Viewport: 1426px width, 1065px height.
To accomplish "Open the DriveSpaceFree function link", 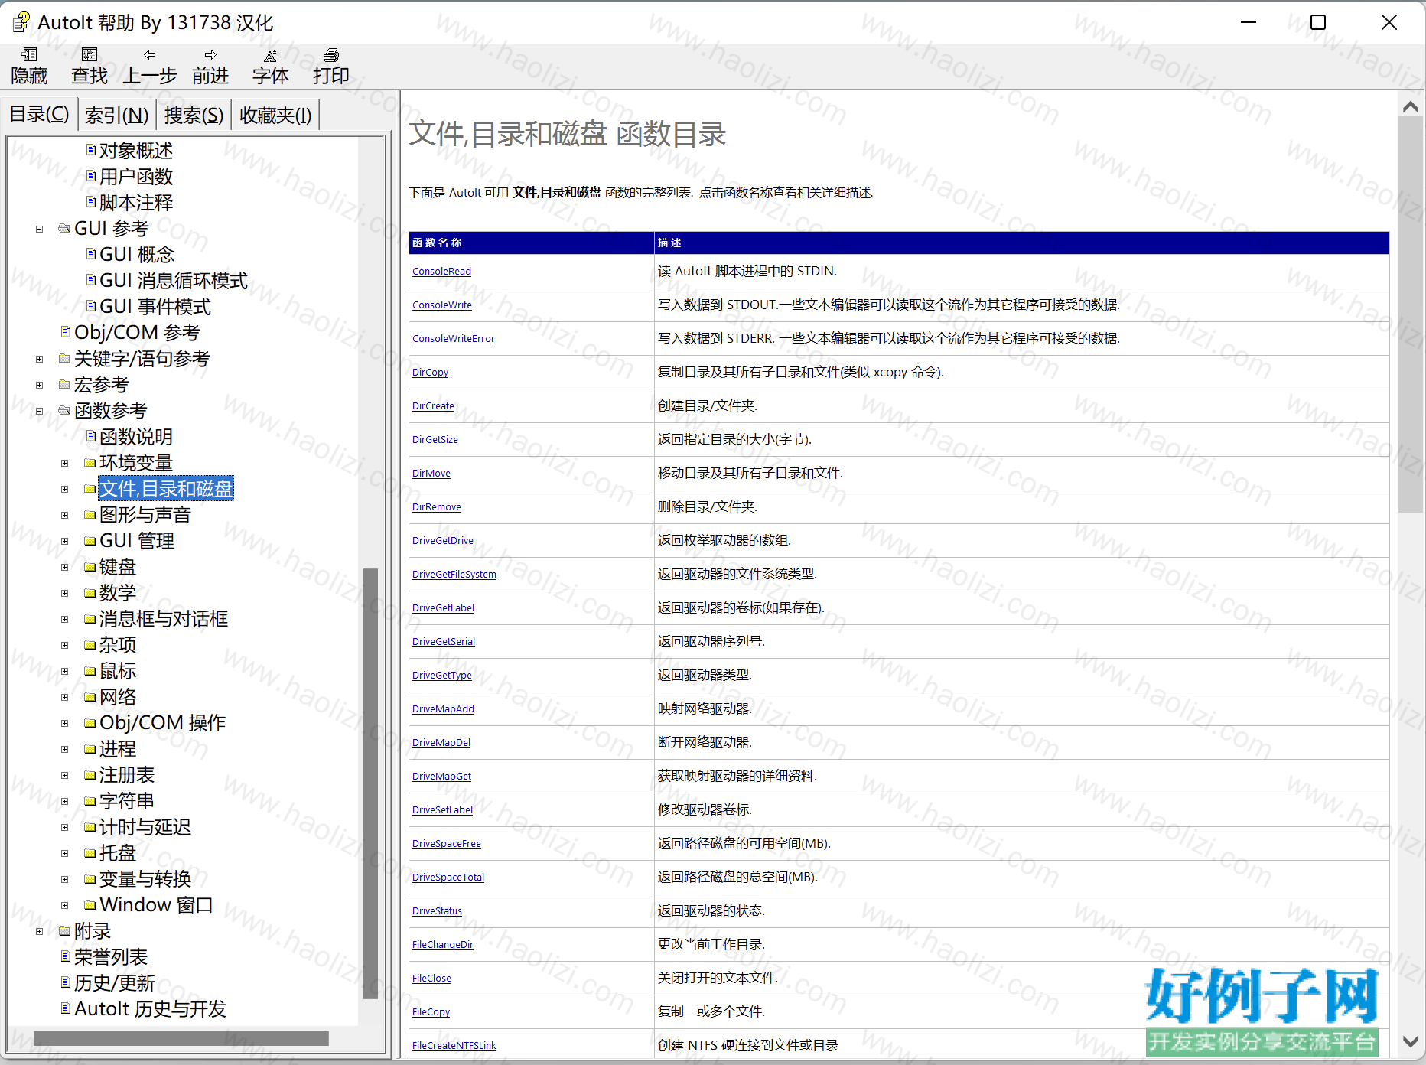I will coord(447,843).
